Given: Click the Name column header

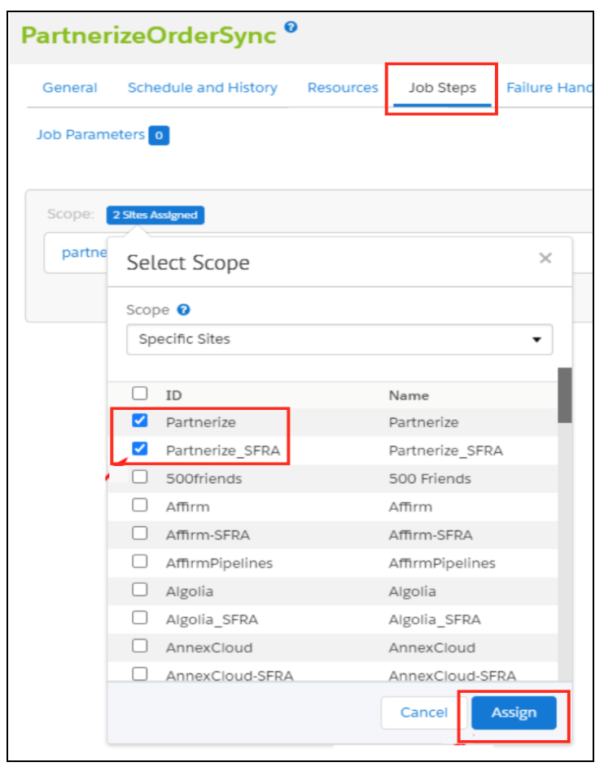Looking at the screenshot, I should (409, 395).
